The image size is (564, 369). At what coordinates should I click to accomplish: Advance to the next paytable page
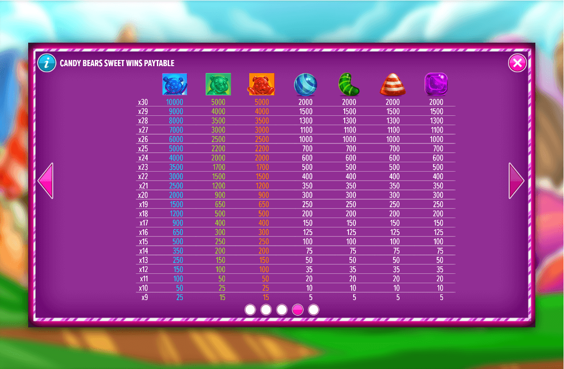point(518,181)
